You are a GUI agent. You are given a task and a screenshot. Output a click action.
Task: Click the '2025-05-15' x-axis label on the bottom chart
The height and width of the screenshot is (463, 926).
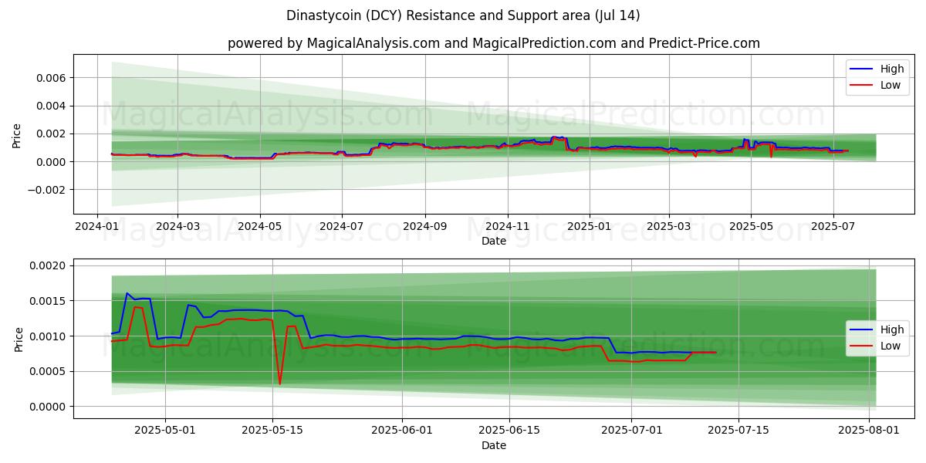click(x=272, y=431)
